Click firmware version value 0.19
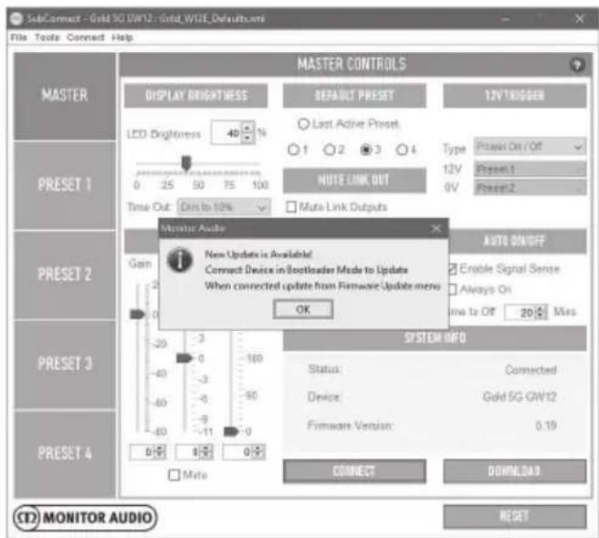This screenshot has height=538, width=599. (546, 426)
